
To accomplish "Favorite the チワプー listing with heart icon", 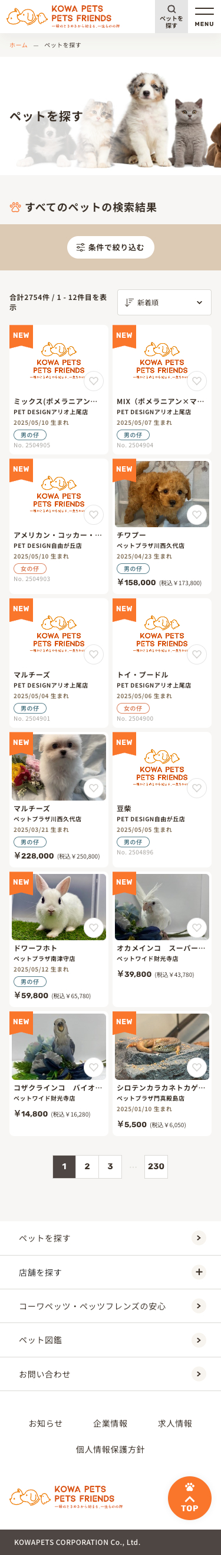I will (x=196, y=514).
